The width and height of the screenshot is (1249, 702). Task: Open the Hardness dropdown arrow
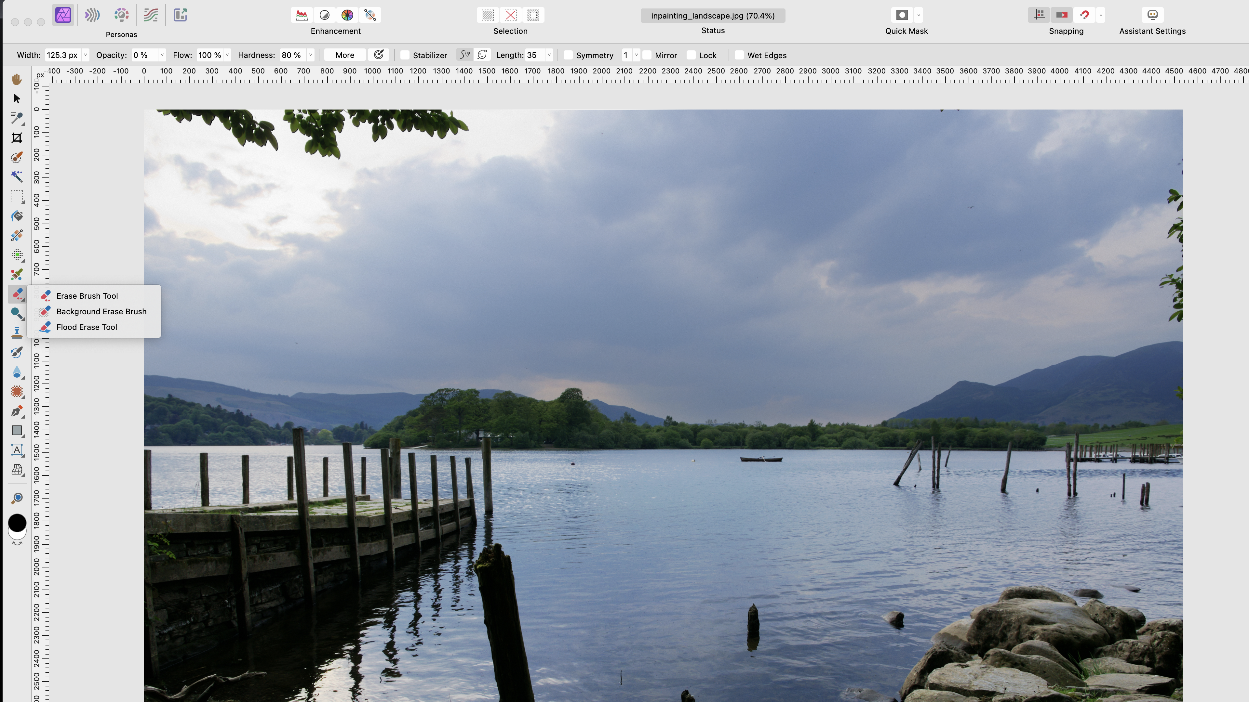point(310,55)
